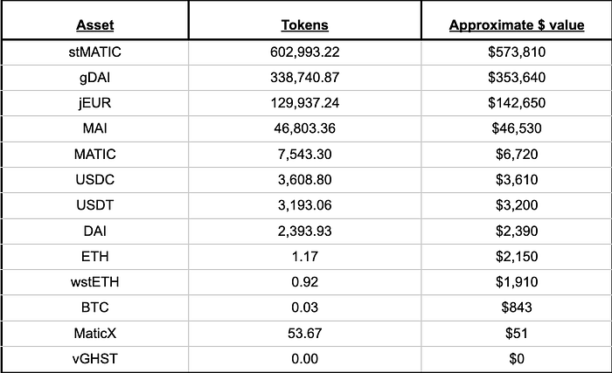
Task: Select the jEUR token amount 129,937.24
Action: point(305,103)
